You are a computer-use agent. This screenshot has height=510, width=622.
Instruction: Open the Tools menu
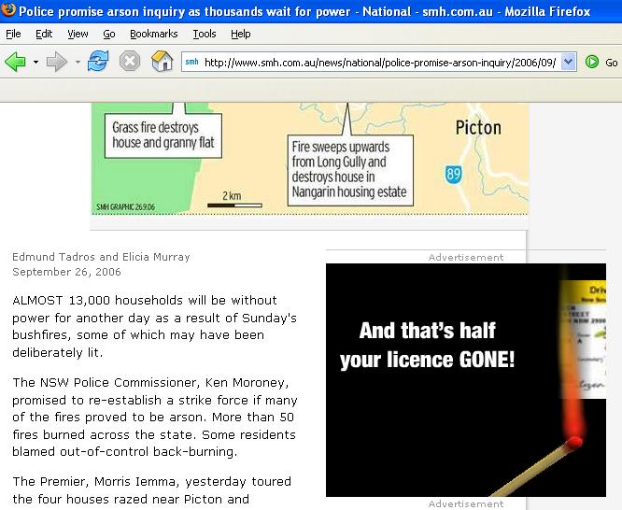point(204,34)
